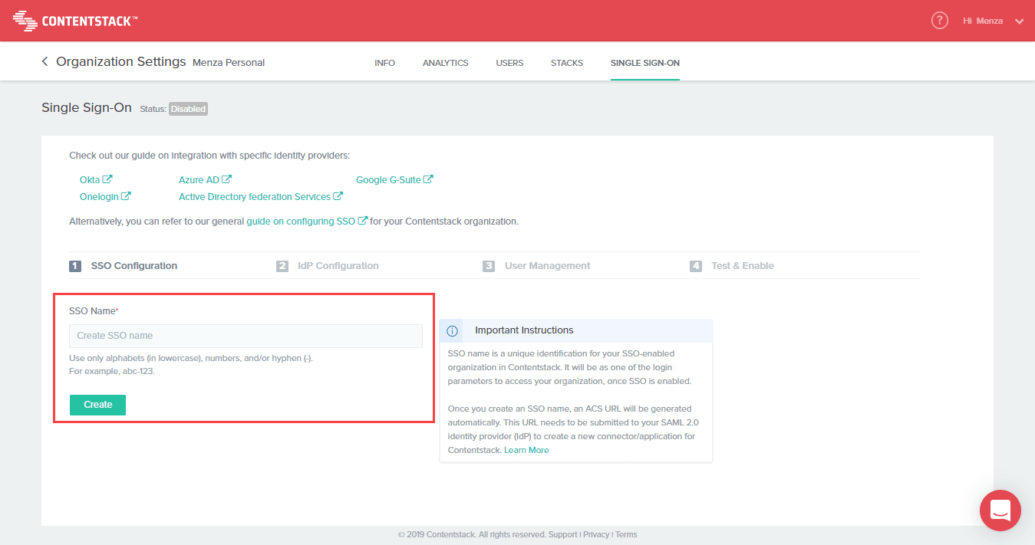Select step 3 User Management
Screen dimensions: 1035x545
(536, 266)
